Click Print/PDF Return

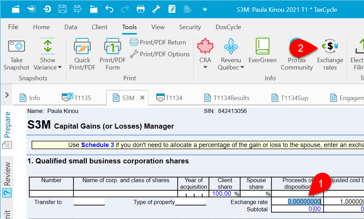(x=158, y=42)
